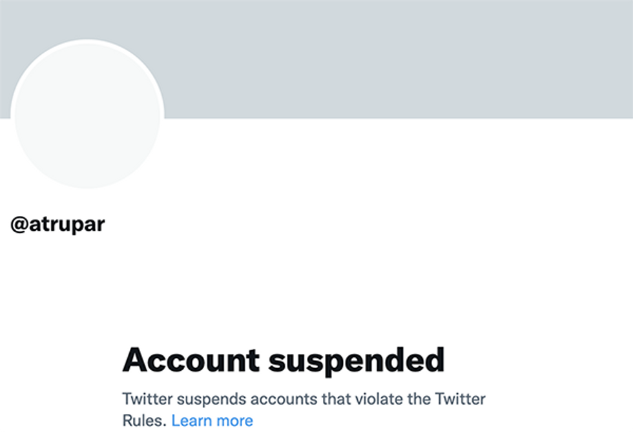Click the word "more" in the blue link
This screenshot has width=633, height=432.
click(x=234, y=420)
